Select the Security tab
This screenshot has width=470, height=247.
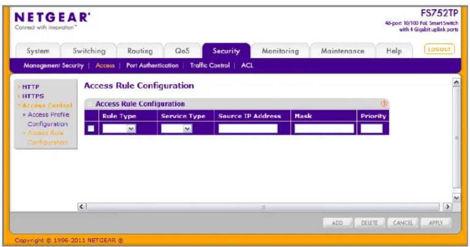click(226, 51)
